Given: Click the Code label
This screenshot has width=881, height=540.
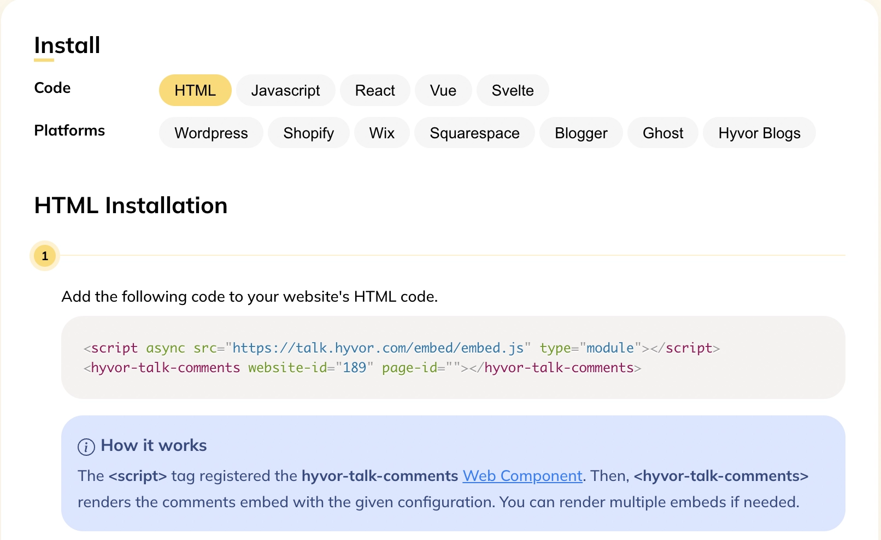Looking at the screenshot, I should (52, 88).
